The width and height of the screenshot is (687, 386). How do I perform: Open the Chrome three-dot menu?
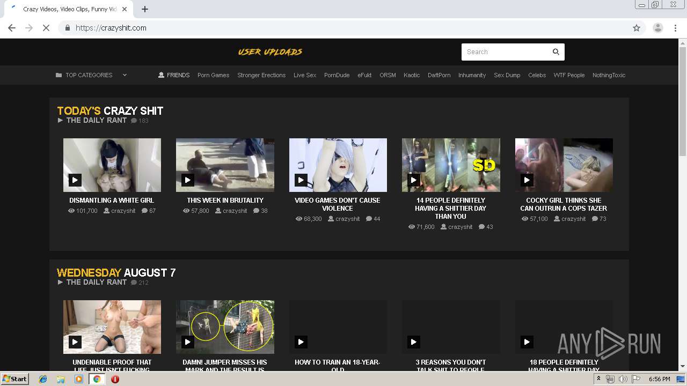[676, 28]
